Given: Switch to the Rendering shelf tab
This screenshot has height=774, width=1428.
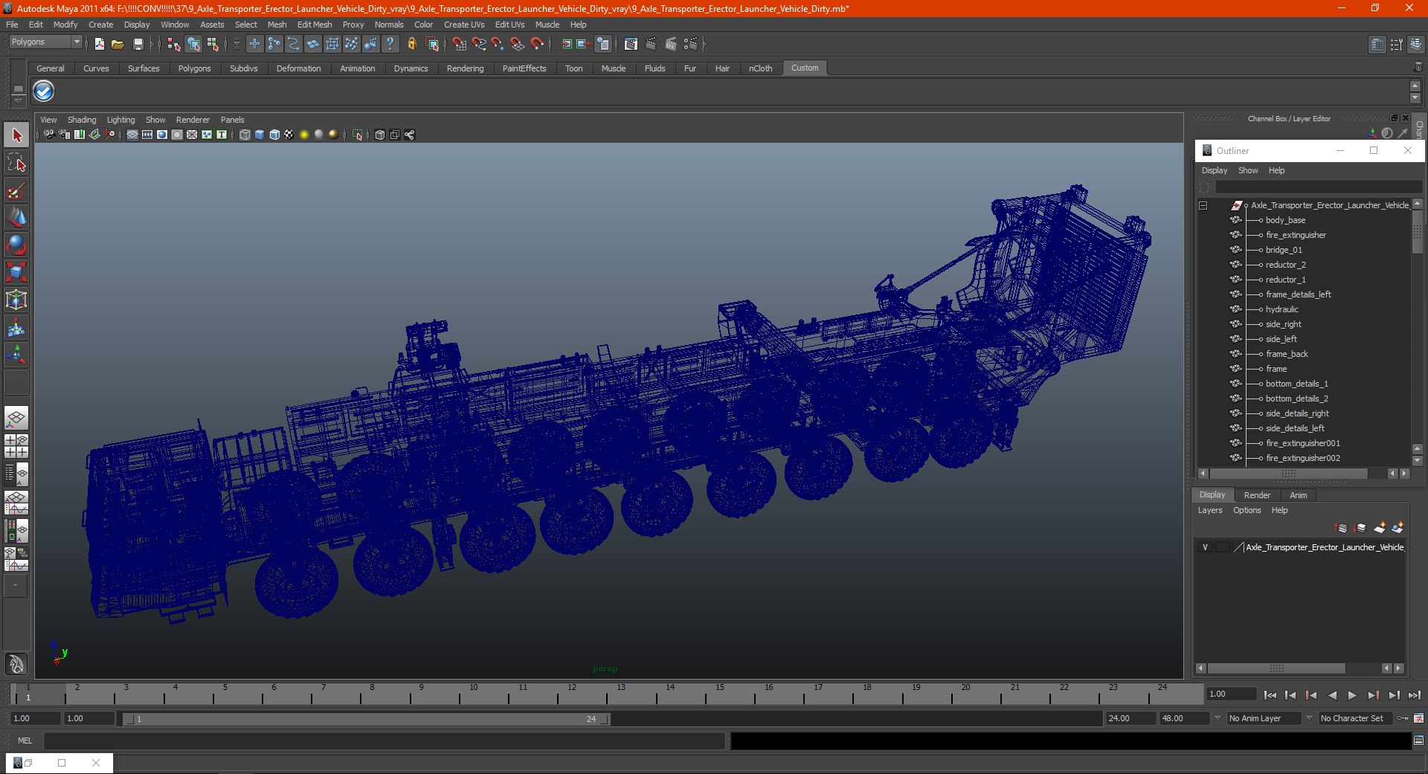Looking at the screenshot, I should tap(465, 68).
